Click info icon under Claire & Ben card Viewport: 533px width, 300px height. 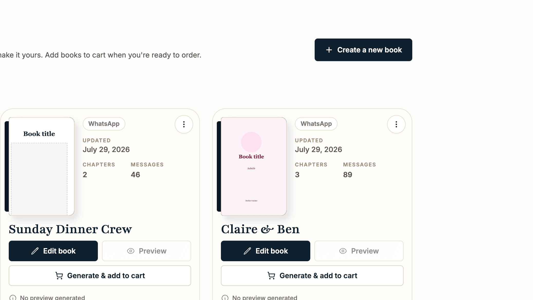(225, 298)
